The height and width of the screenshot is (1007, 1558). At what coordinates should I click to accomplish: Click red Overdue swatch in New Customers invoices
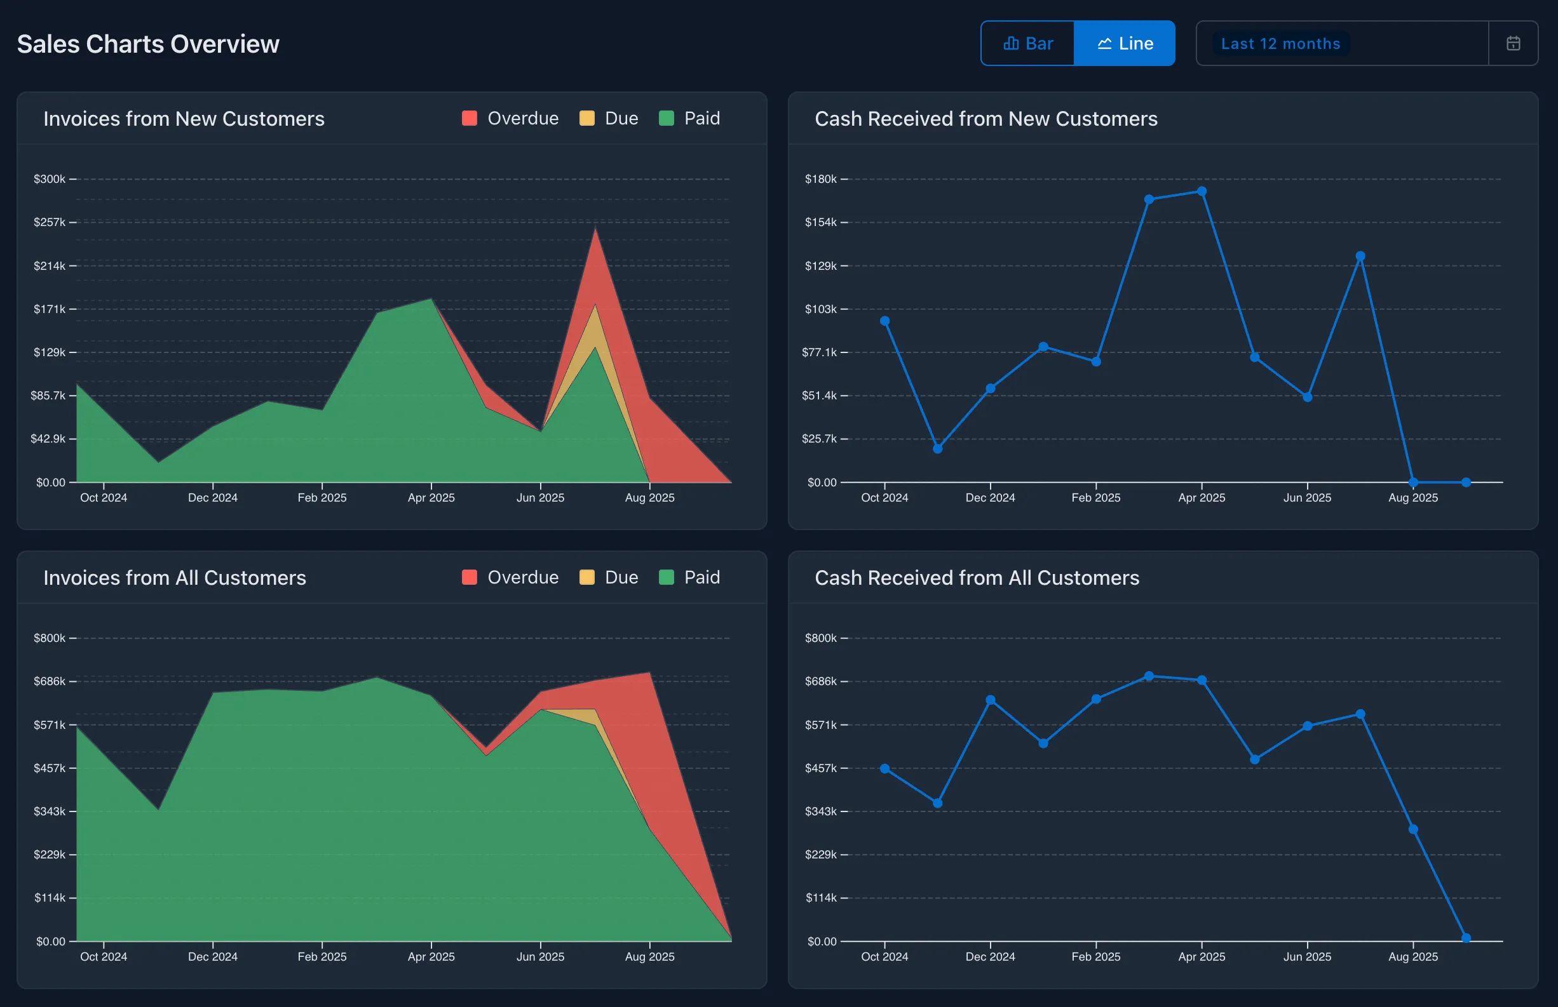point(469,118)
